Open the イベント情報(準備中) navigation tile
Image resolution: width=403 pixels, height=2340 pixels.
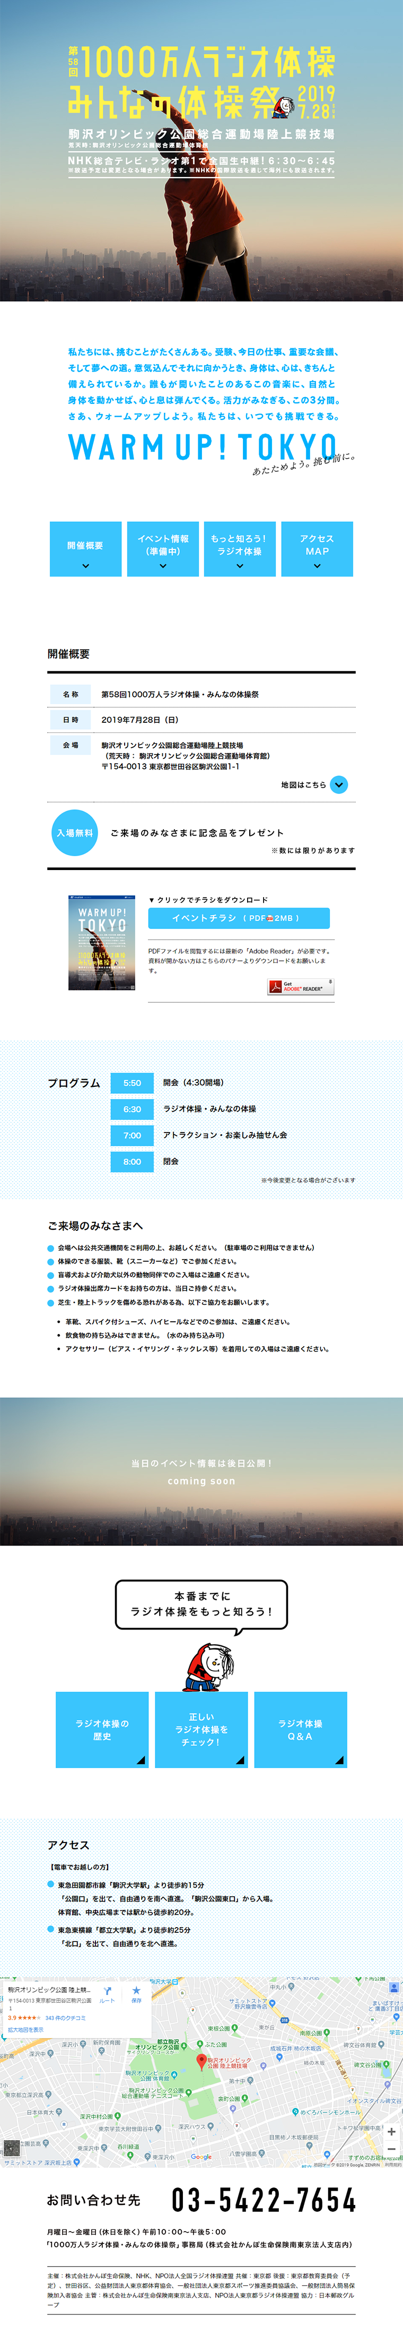coord(163,548)
